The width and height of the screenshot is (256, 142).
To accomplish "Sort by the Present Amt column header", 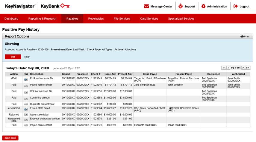I will (x=125, y=74).
